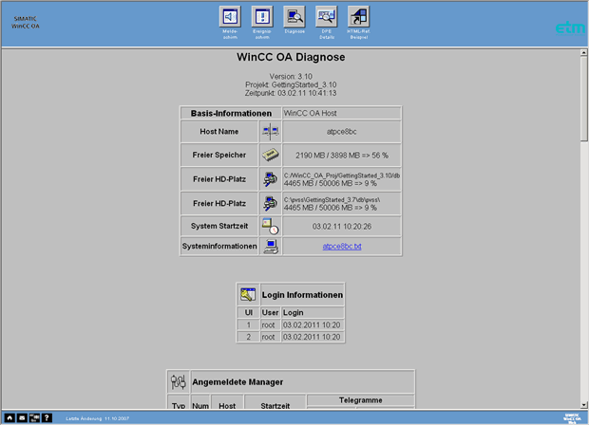Click the Version: 3.10 text
The image size is (589, 425).
coord(291,76)
